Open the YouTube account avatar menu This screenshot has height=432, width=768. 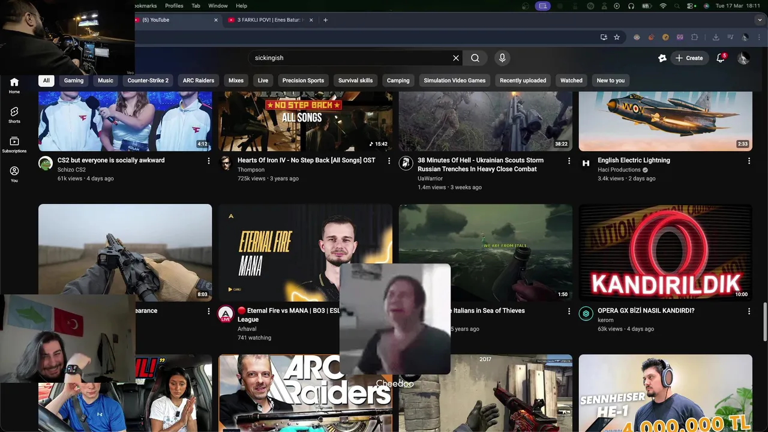pyautogui.click(x=743, y=58)
